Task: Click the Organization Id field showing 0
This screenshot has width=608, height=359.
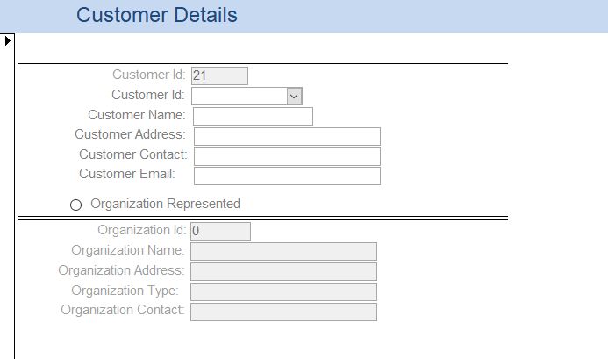Action: 220,231
